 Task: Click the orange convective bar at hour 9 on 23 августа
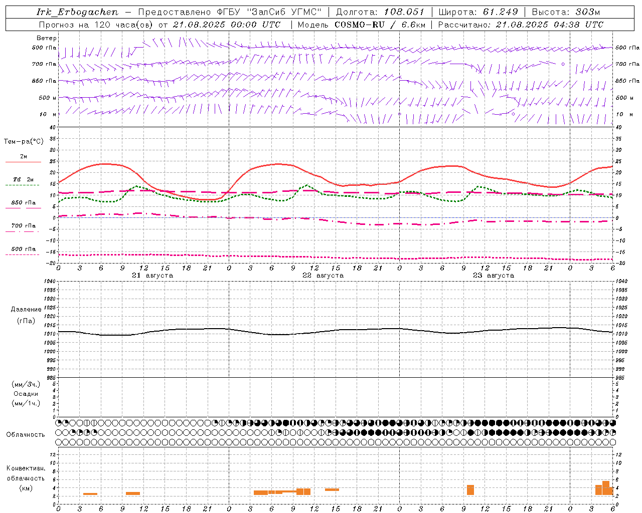(470, 490)
